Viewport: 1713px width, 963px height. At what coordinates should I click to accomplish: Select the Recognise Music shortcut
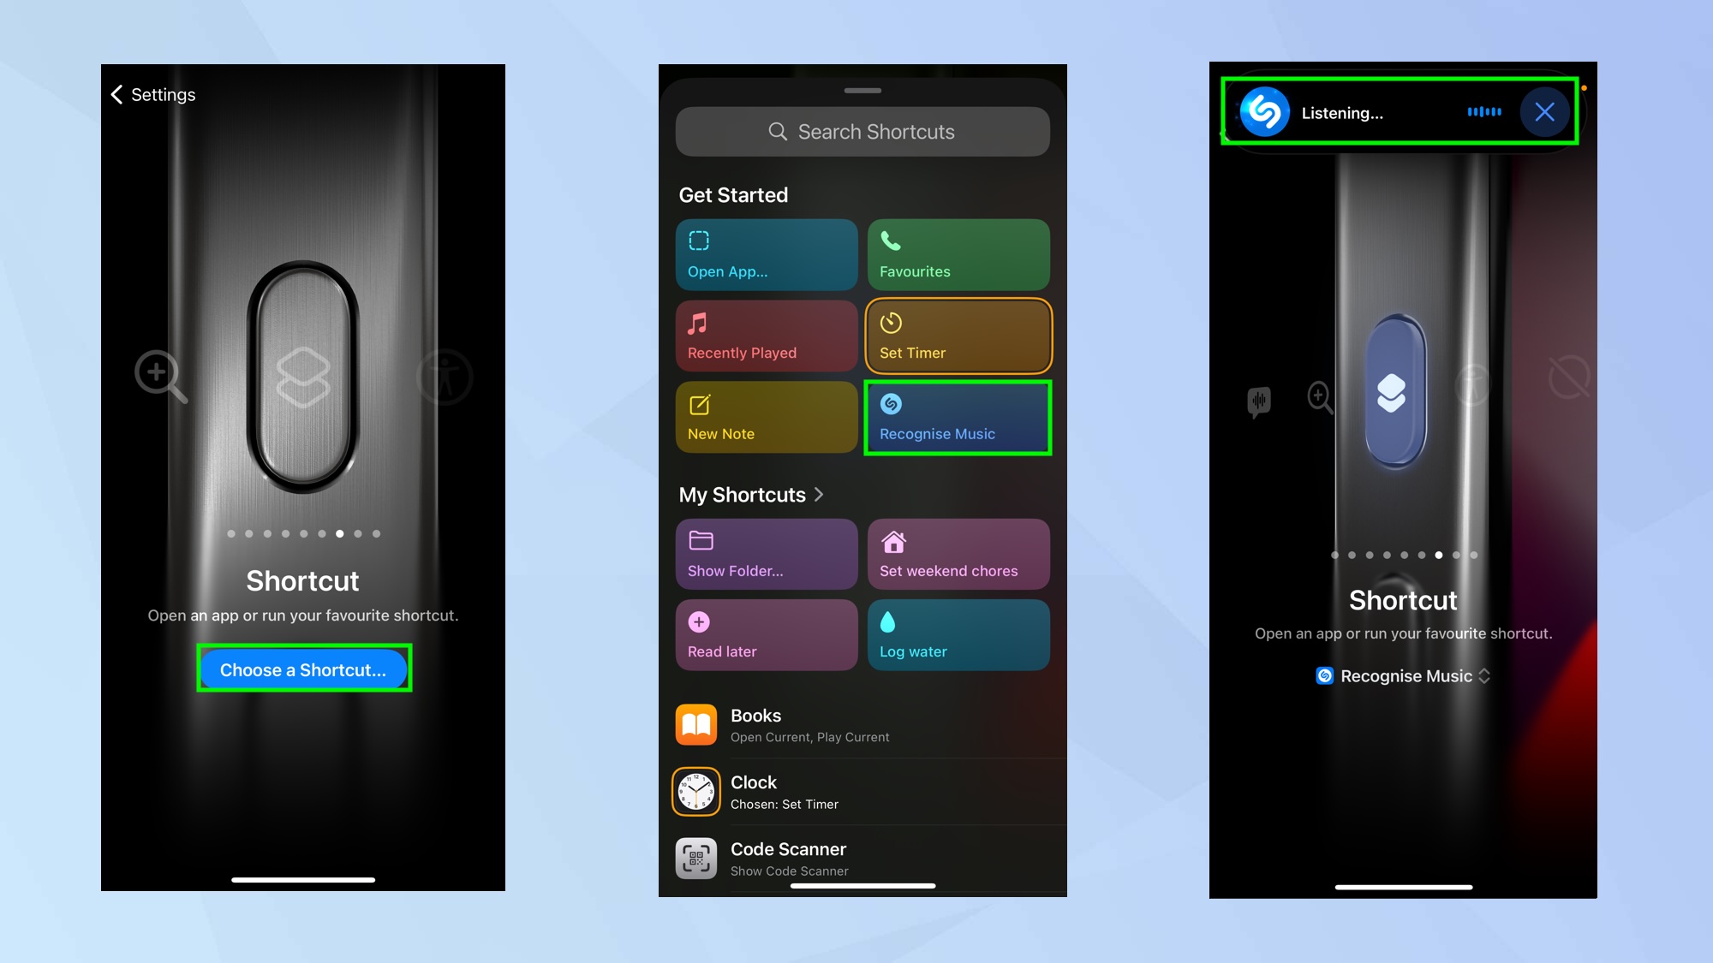click(x=957, y=418)
